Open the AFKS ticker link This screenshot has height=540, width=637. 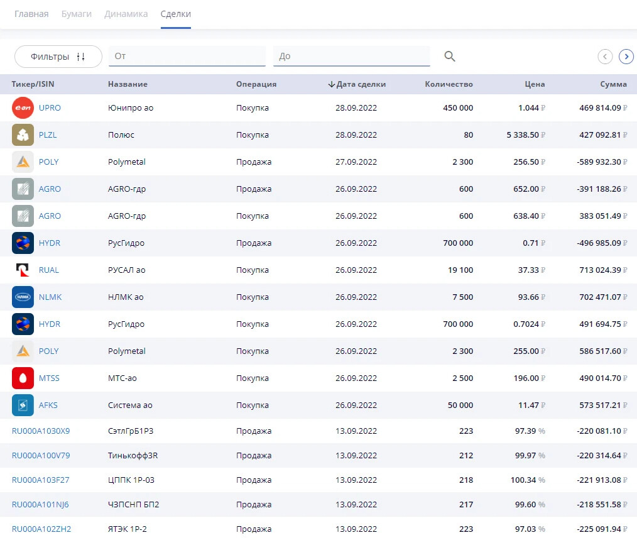48,405
